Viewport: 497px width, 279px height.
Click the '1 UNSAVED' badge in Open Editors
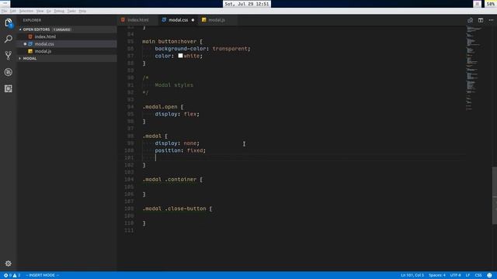click(x=62, y=29)
